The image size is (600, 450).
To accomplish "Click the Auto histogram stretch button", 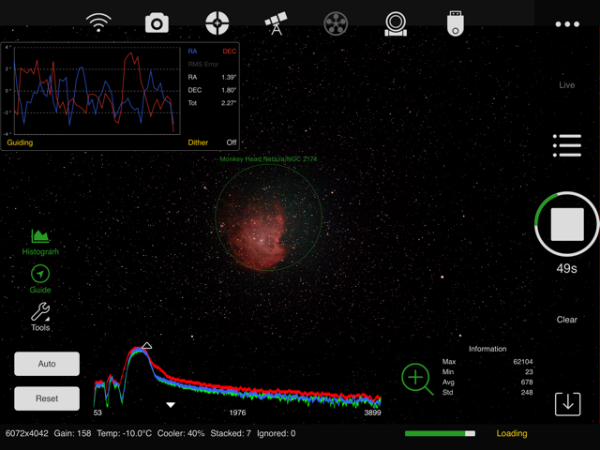I will pyautogui.click(x=47, y=364).
